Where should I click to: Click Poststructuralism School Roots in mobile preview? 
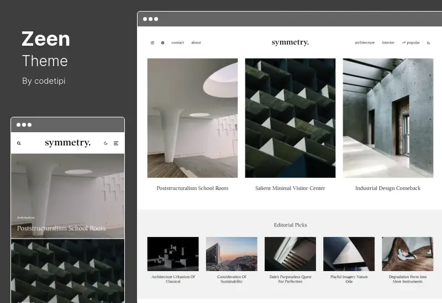coord(61,228)
